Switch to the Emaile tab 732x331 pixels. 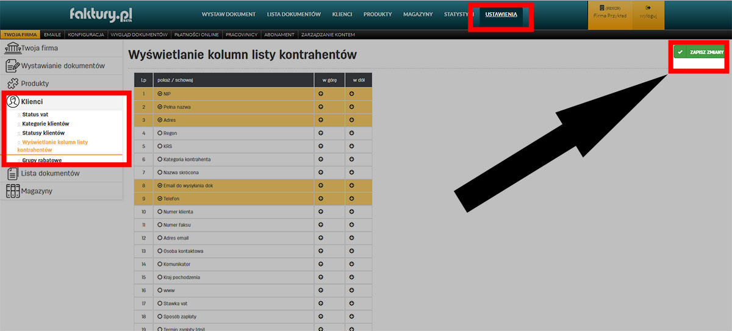pos(52,35)
